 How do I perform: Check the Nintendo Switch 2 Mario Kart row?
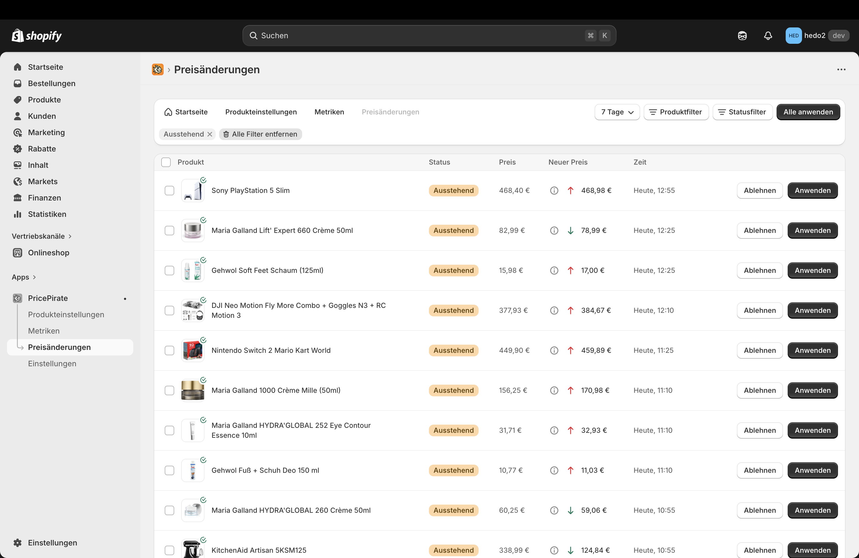tap(169, 351)
